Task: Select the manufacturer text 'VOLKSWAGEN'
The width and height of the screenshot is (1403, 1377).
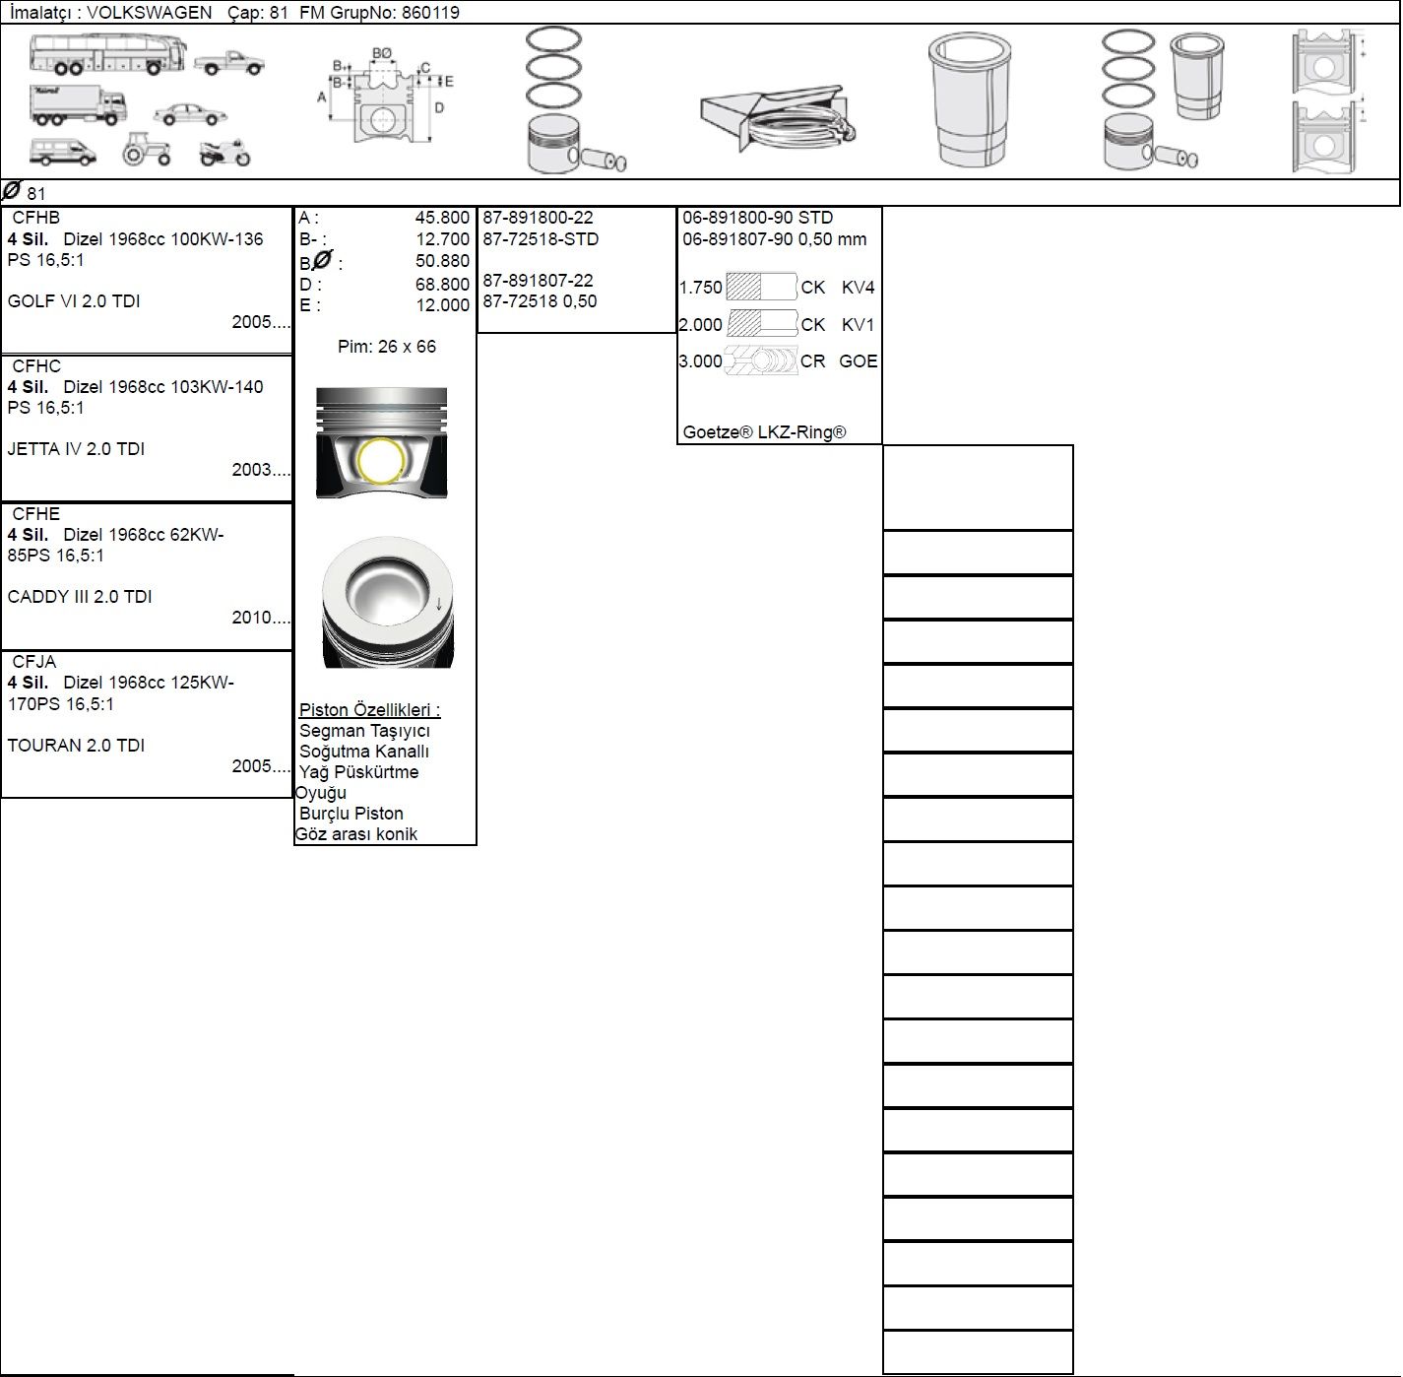Action: [149, 13]
